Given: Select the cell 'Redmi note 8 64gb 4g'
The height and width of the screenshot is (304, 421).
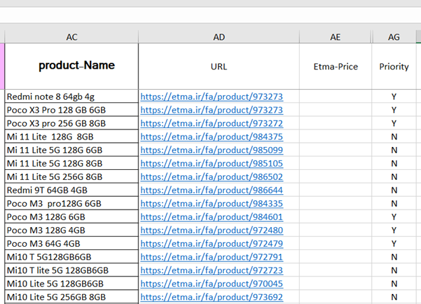Looking at the screenshot, I should tap(72, 96).
